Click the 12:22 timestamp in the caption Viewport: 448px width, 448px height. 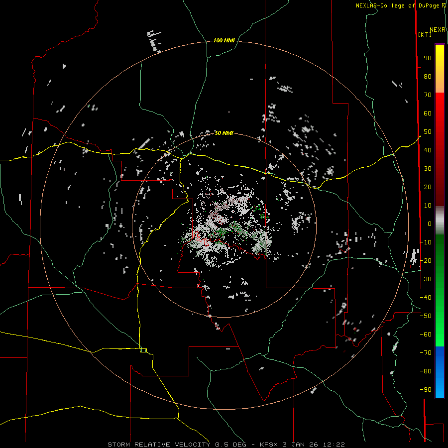(334, 445)
